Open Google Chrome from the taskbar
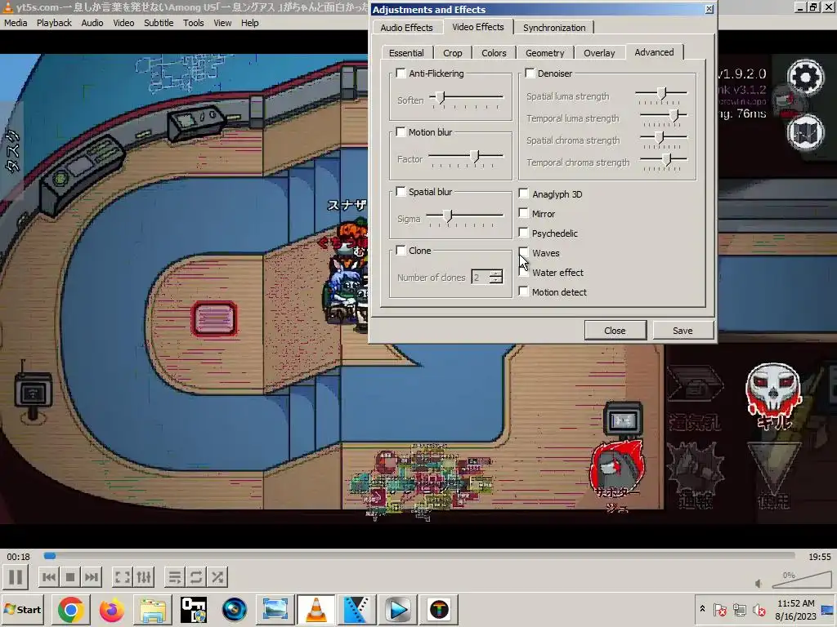The width and height of the screenshot is (837, 627). click(x=70, y=609)
